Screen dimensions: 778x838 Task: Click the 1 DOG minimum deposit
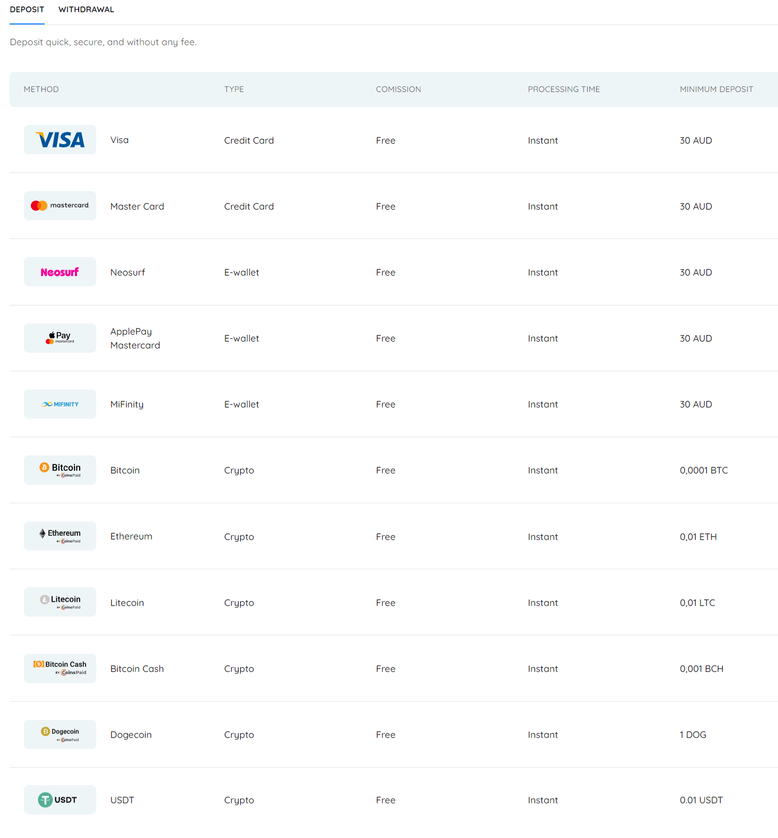click(693, 735)
